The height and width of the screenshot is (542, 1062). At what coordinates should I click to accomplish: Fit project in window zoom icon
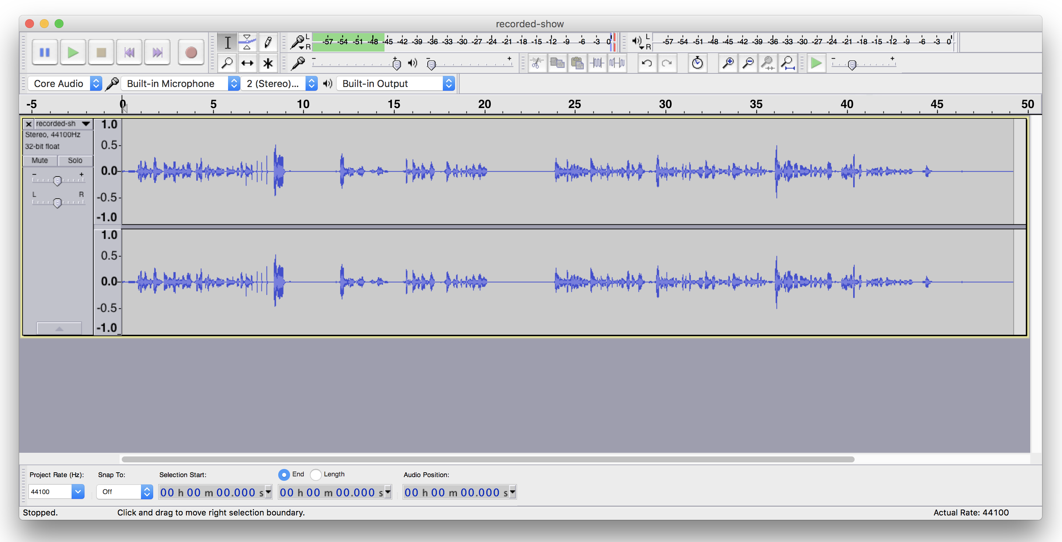788,63
